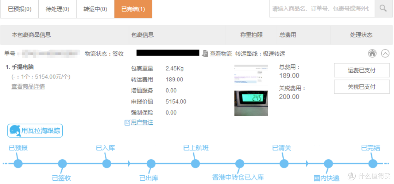Open the 查看物流 logistics link
The image size is (394, 184).
click(x=221, y=53)
